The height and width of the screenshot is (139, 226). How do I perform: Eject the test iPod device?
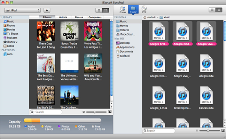pos(47,10)
